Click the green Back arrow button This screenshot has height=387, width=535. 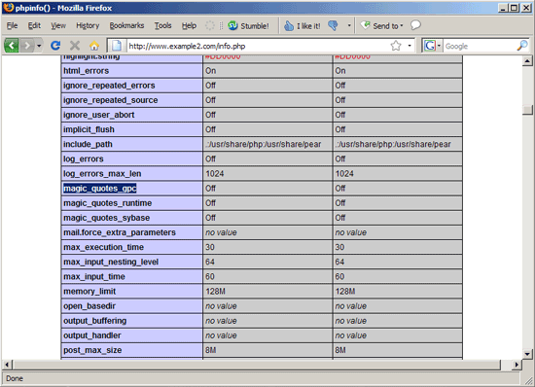pyautogui.click(x=12, y=46)
